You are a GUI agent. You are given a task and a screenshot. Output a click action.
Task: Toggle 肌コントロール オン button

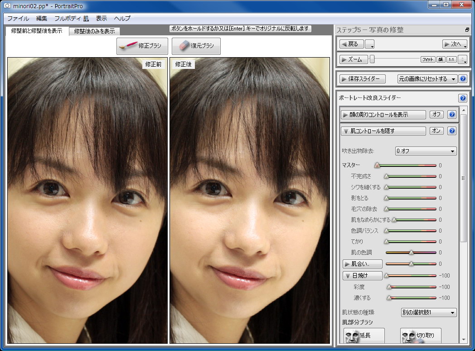[x=436, y=131]
